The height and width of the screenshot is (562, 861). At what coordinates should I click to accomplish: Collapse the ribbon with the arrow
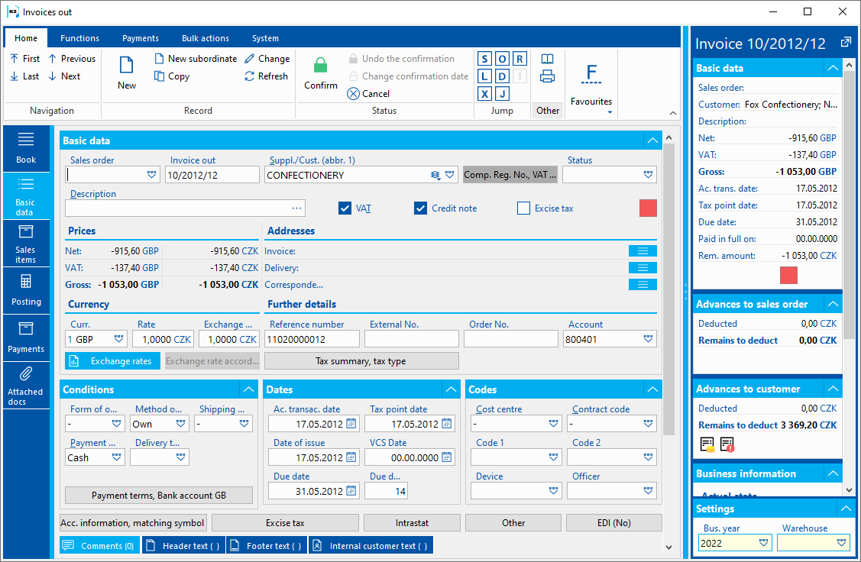click(x=672, y=113)
